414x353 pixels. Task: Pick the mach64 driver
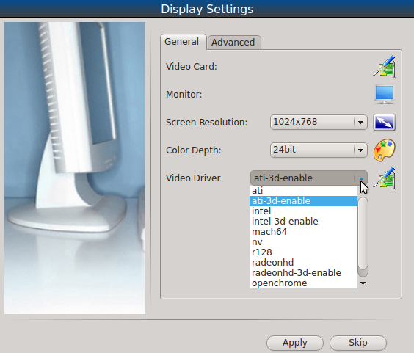(303, 232)
